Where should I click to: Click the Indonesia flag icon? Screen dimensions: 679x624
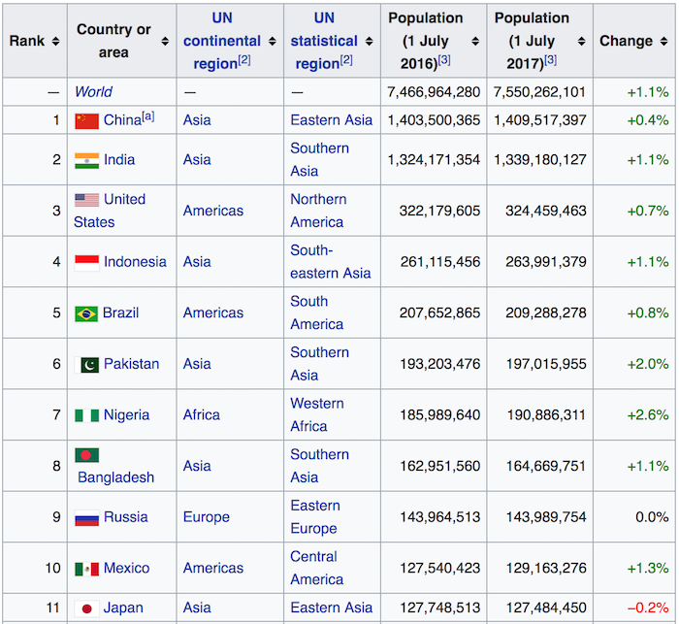point(86,263)
